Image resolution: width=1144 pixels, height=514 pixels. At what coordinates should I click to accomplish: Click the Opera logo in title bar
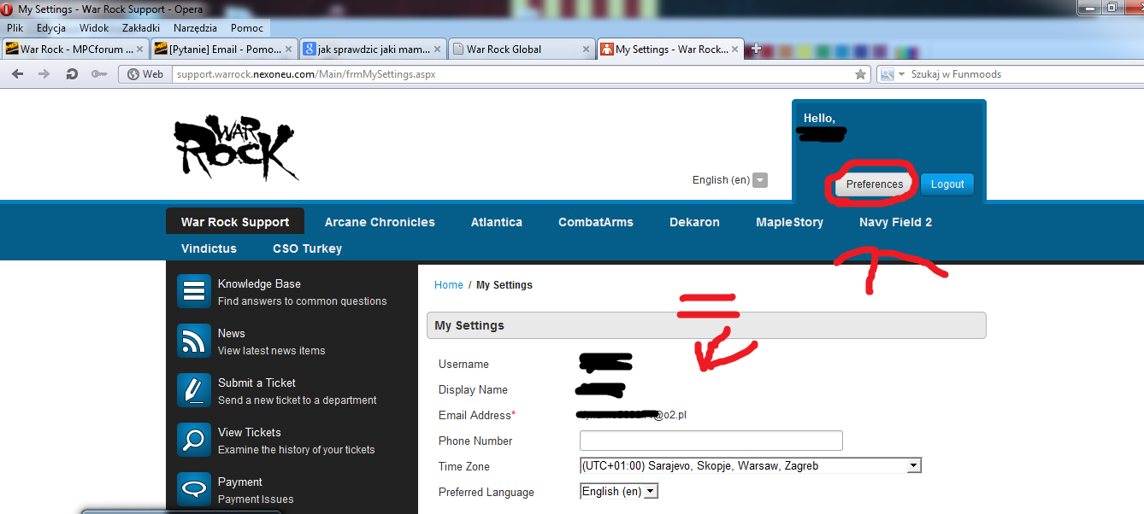tap(8, 9)
